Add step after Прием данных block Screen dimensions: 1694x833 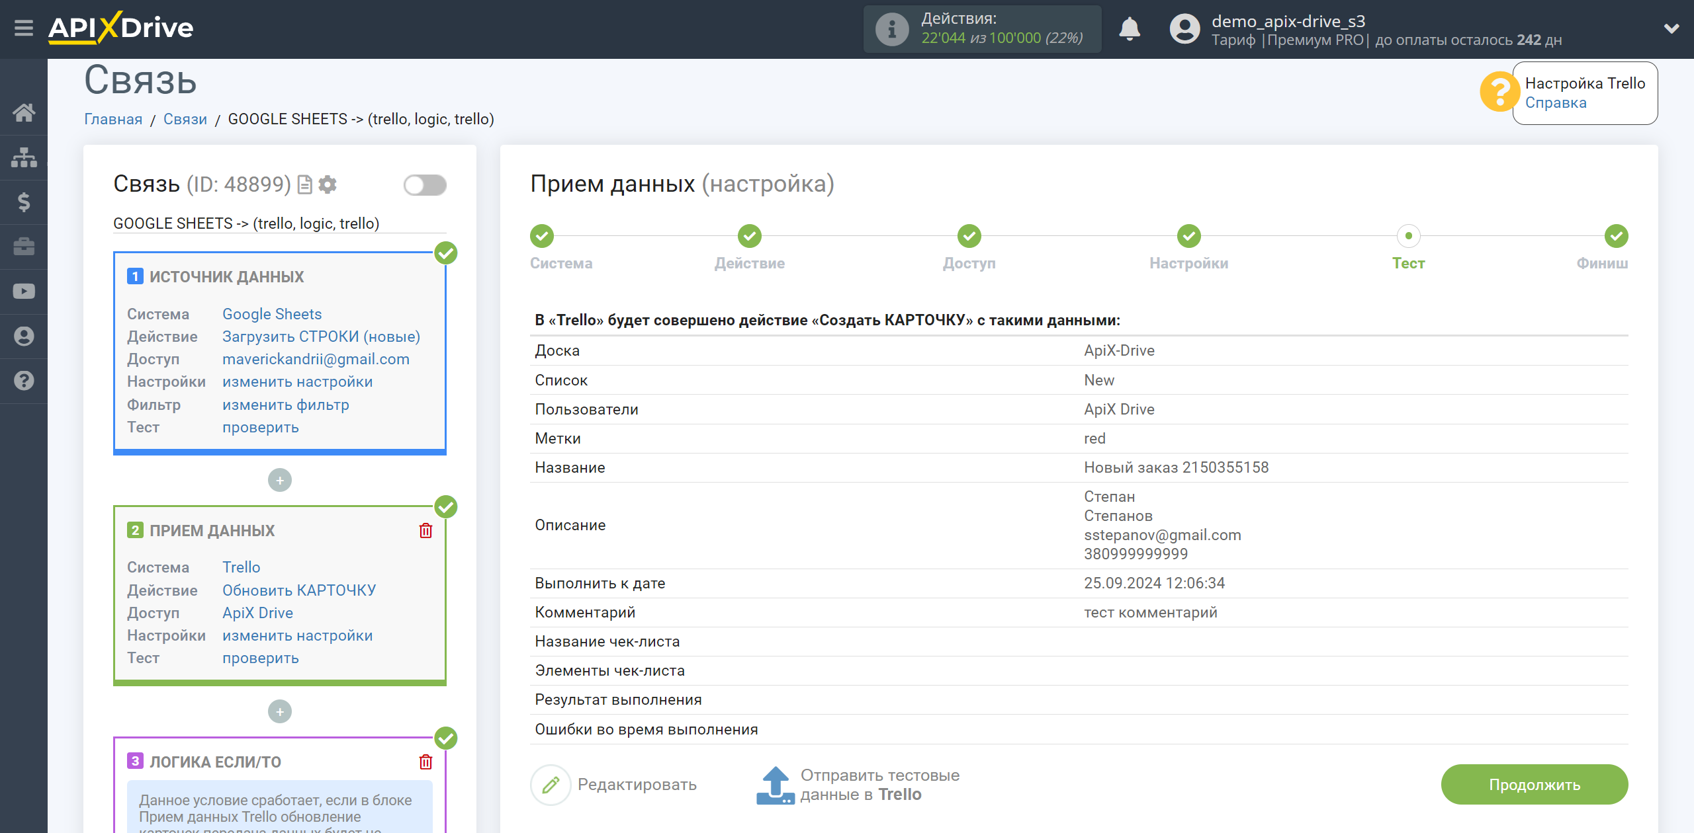(x=280, y=711)
